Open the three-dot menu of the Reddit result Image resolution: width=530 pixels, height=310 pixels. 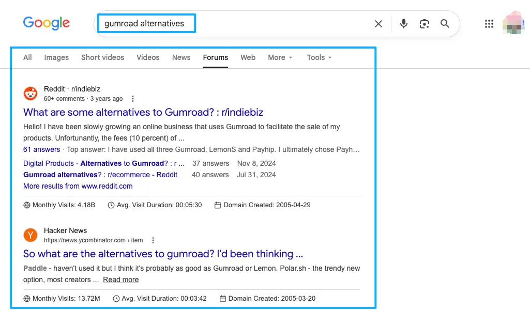coord(133,99)
